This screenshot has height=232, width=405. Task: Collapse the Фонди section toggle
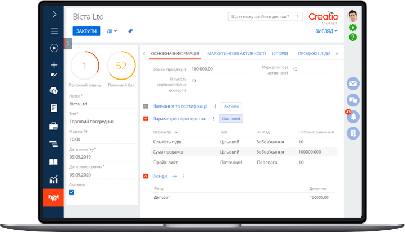(x=145, y=176)
